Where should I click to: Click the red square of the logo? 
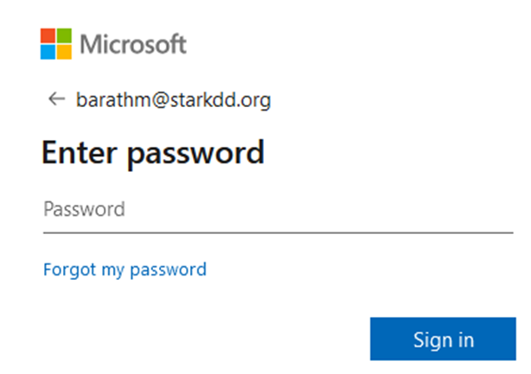48,35
